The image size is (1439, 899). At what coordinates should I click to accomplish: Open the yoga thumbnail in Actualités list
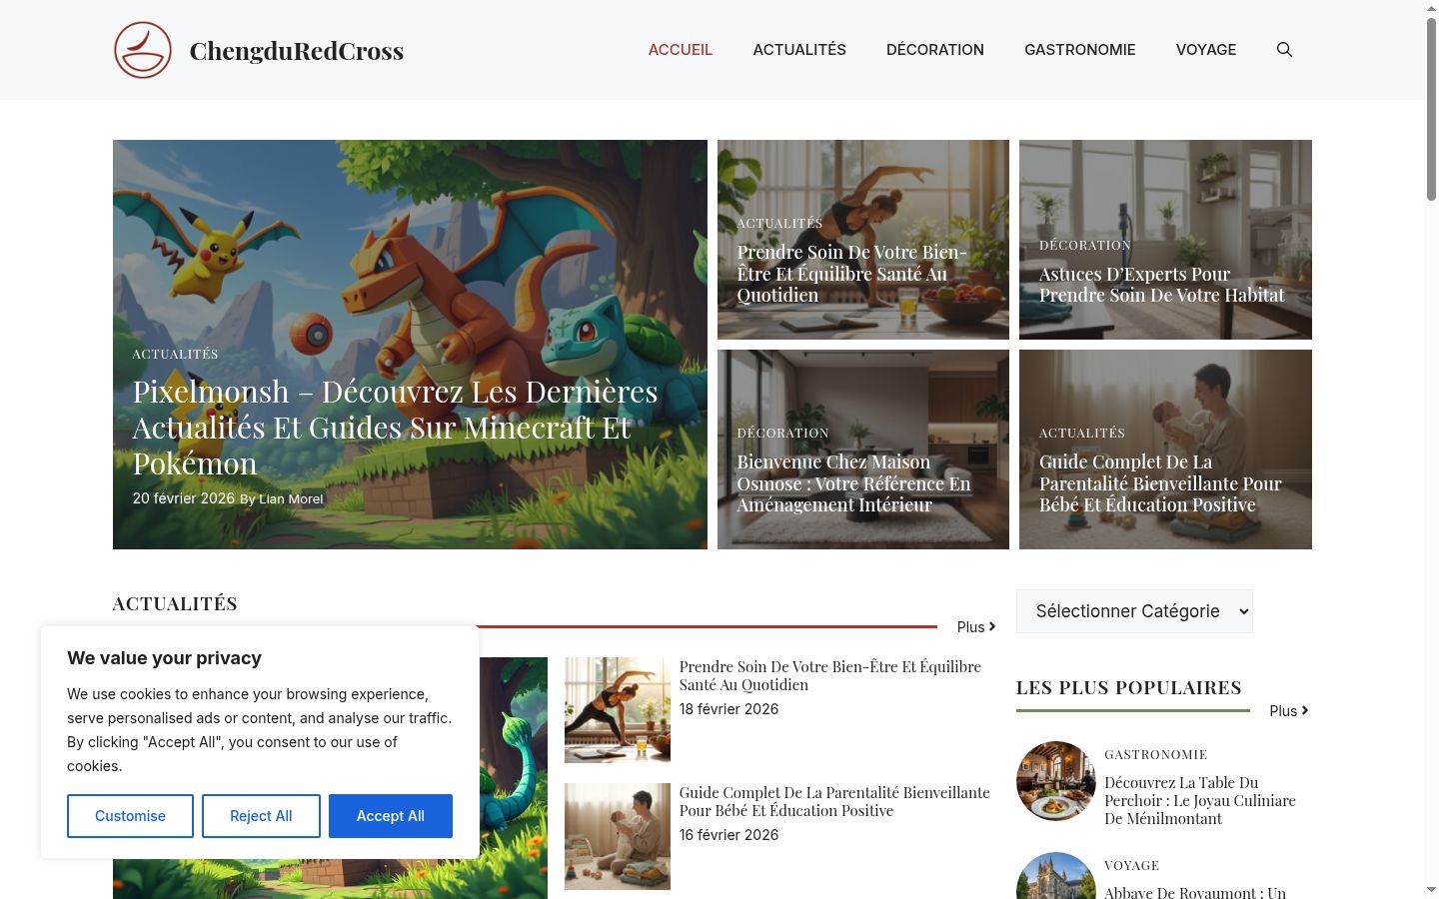tap(618, 710)
